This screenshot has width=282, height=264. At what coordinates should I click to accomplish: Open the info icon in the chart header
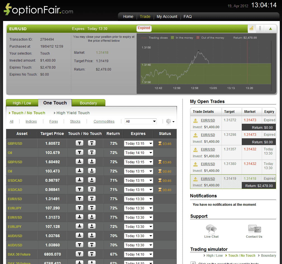[x=260, y=29]
